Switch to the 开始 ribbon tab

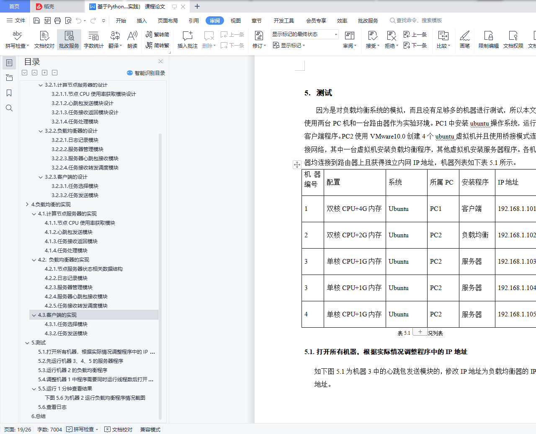[x=121, y=21]
